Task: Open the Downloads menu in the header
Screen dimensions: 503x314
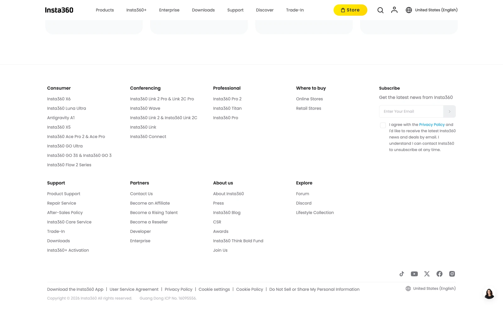Action: point(203,10)
